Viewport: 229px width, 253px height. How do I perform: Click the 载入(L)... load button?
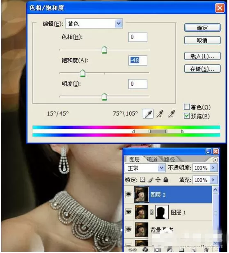[202, 56]
